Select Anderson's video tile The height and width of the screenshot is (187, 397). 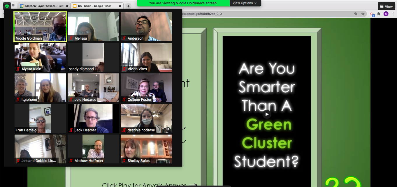[x=146, y=27]
